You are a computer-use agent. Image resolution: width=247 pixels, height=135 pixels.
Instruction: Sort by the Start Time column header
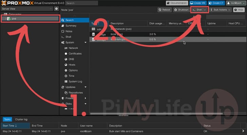tap(16, 126)
